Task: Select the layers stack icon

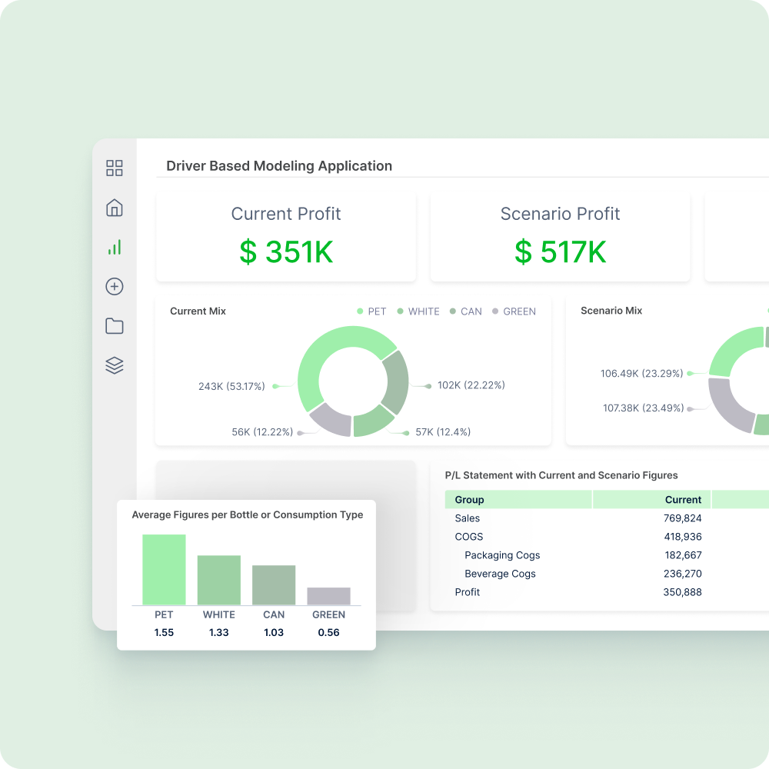Action: pos(114,365)
